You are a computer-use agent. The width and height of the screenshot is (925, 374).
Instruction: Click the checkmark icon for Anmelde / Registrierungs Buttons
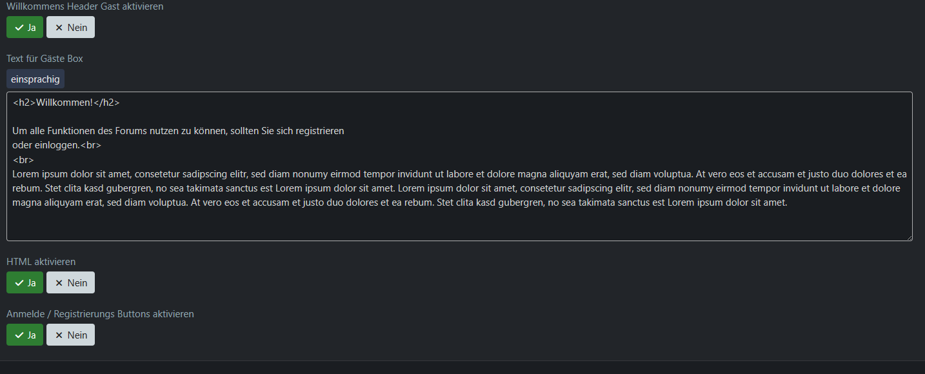click(19, 335)
